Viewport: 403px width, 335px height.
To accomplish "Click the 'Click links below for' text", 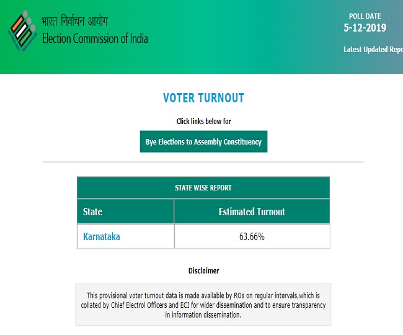I will pyautogui.click(x=203, y=121).
